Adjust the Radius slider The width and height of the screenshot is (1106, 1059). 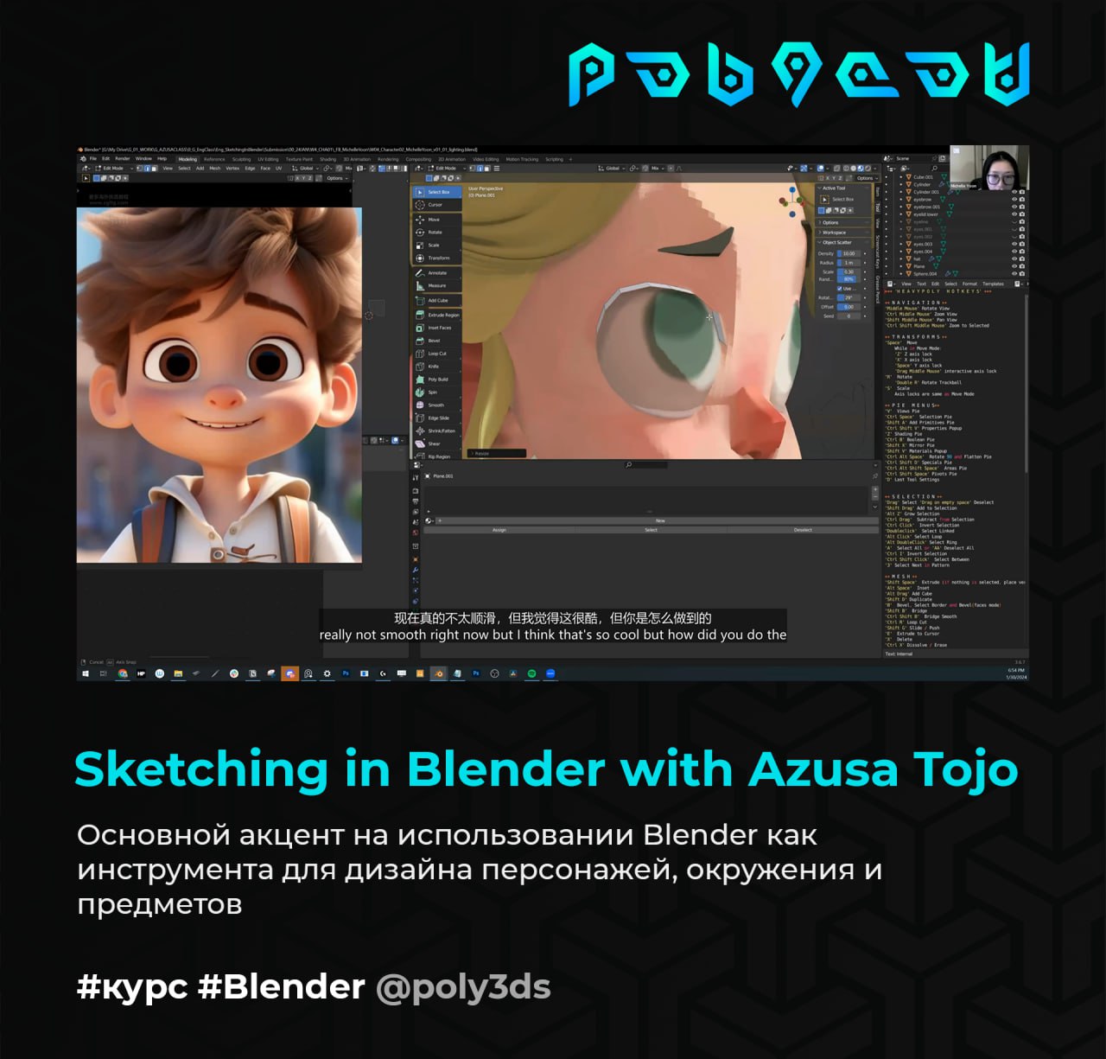click(849, 263)
